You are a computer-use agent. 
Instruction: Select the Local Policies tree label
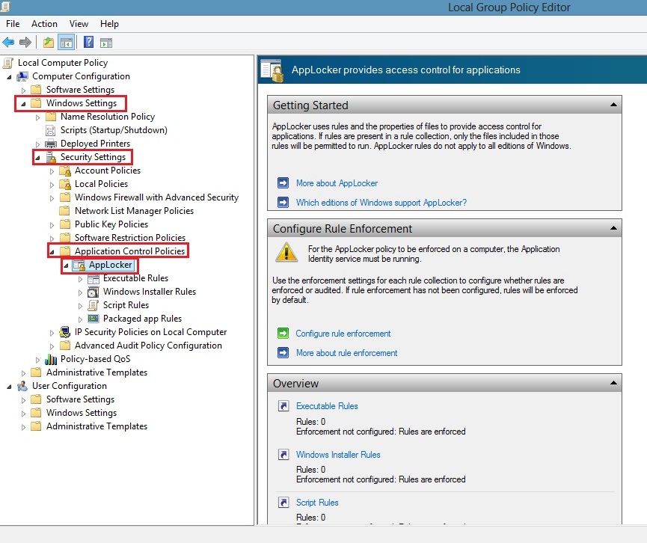click(101, 184)
